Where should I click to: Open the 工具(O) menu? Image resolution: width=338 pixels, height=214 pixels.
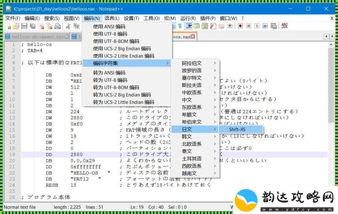pos(151,18)
